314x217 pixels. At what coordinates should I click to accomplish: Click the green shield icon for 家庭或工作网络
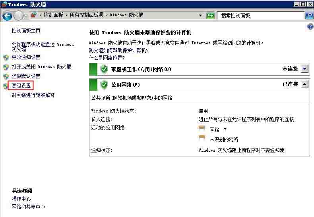(x=104, y=69)
